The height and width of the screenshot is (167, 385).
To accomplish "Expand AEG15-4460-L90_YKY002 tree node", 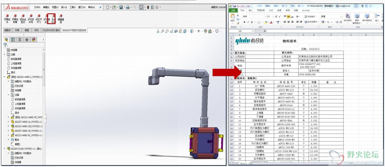I will [8, 126].
